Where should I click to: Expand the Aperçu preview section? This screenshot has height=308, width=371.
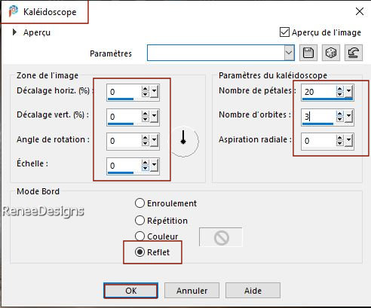[x=14, y=32]
